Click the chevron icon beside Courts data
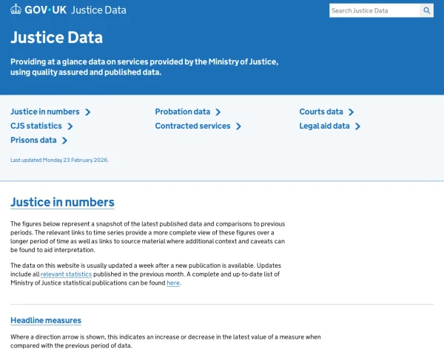Image resolution: width=444 pixels, height=355 pixels. 351,112
